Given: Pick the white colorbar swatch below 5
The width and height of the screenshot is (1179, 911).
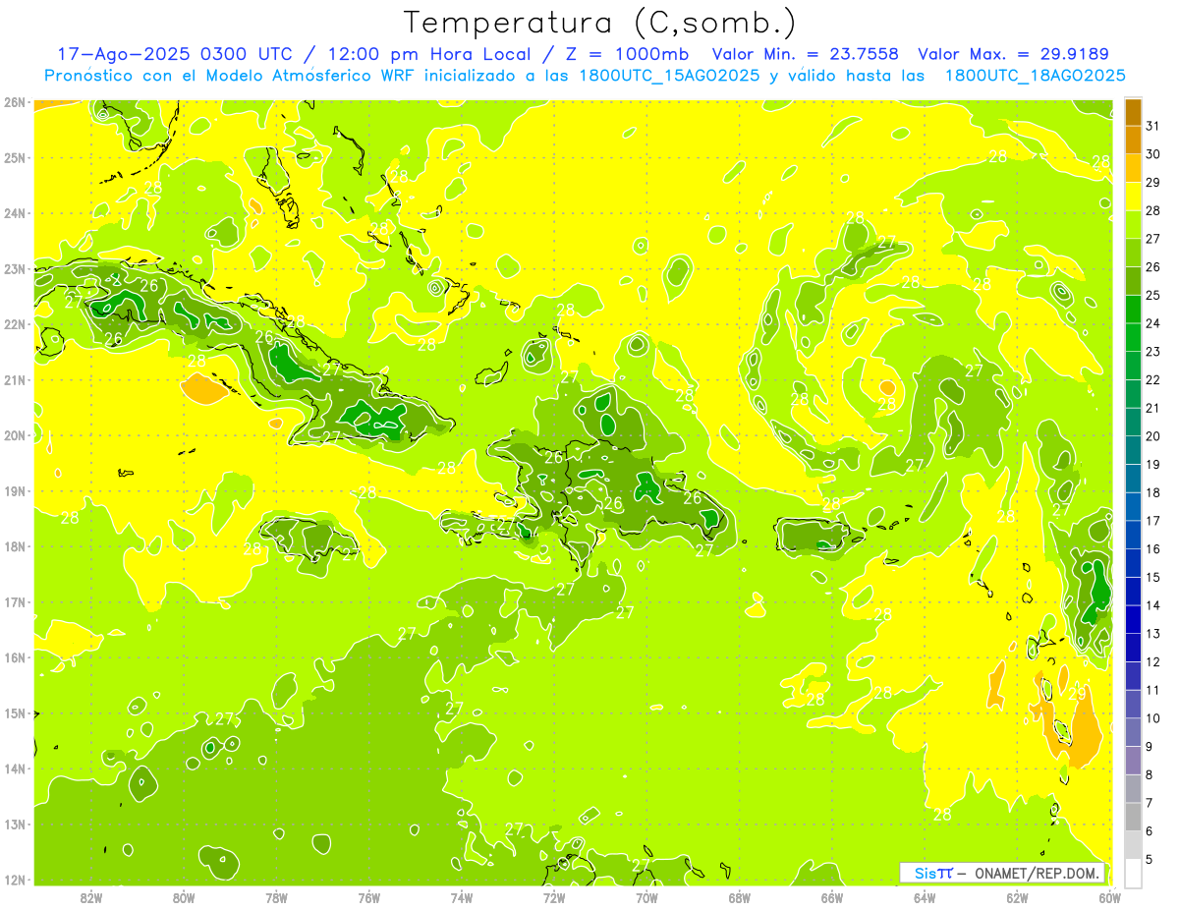Looking at the screenshot, I should click(x=1133, y=873).
